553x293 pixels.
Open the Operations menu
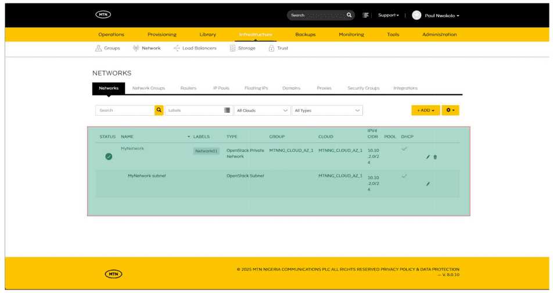point(111,35)
